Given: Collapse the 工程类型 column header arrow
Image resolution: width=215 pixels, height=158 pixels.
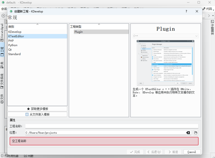Looking at the screenshot, I should [99, 24].
